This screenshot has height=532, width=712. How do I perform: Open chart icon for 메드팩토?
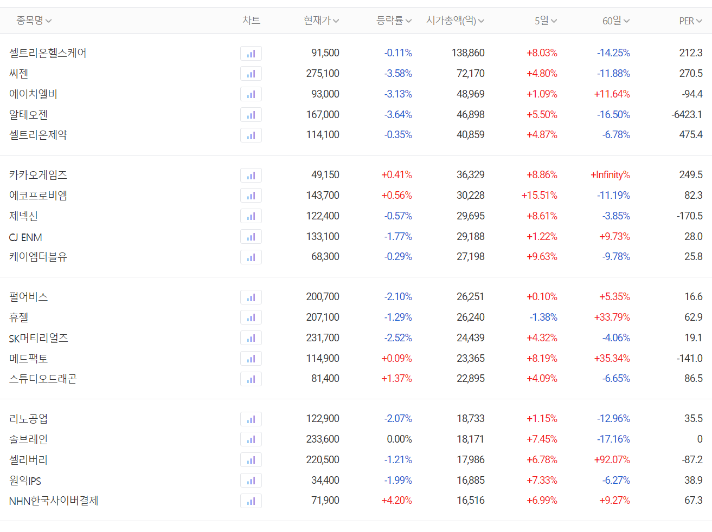(251, 359)
